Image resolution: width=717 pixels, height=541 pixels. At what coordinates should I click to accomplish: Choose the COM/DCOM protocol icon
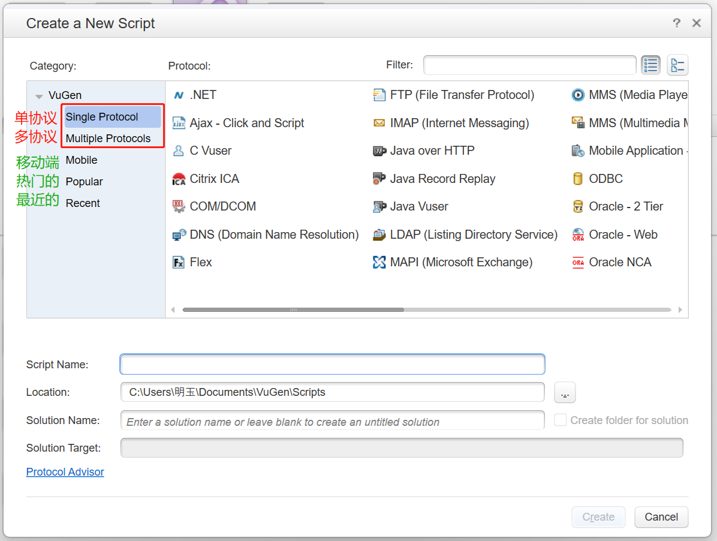click(x=179, y=207)
